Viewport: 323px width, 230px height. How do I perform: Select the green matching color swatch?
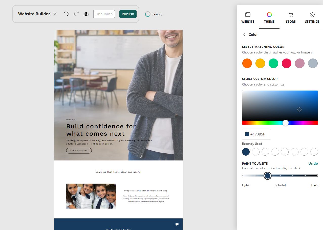coord(273,63)
